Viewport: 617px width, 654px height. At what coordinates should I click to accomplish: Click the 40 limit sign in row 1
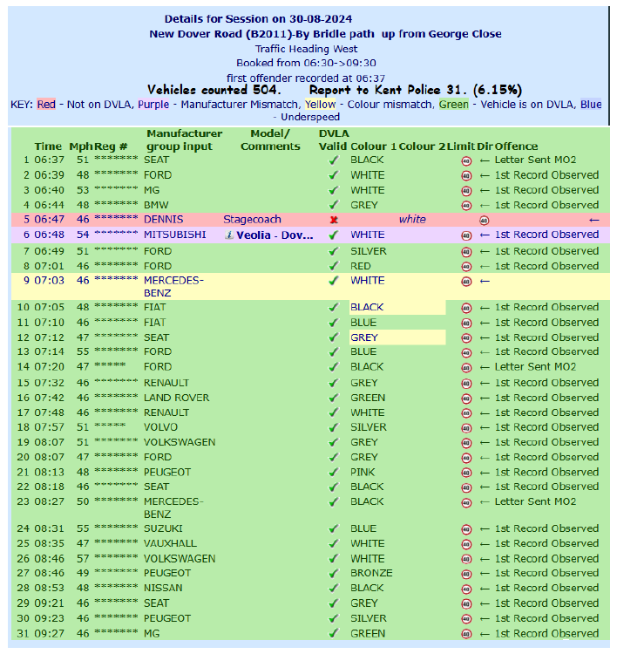point(466,161)
